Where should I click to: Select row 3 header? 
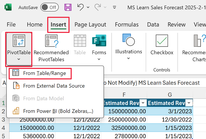click(4, 119)
